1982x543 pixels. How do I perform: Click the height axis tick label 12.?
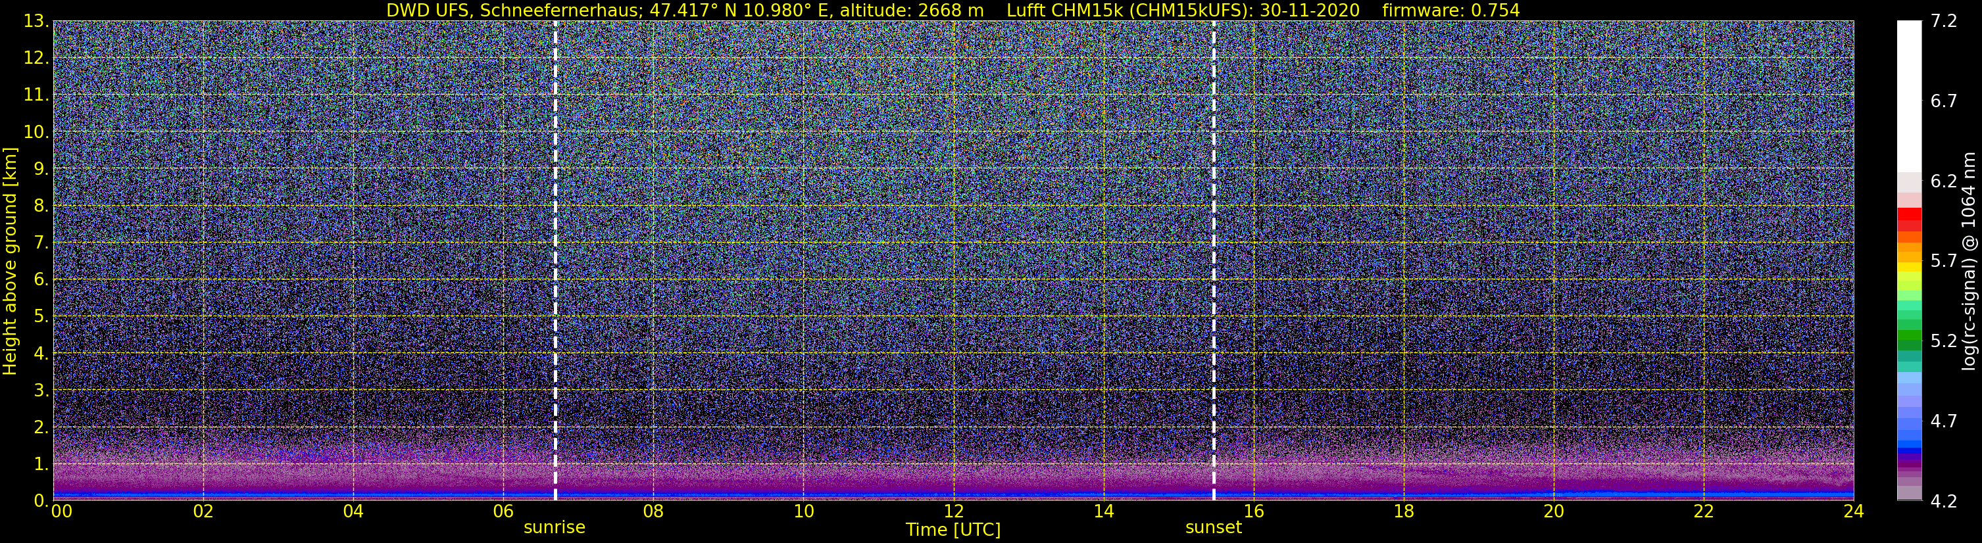pos(37,58)
